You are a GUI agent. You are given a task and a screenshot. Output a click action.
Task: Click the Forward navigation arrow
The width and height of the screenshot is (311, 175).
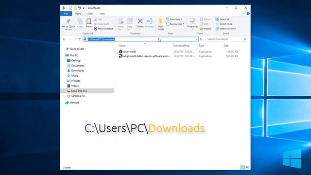[x=70, y=39]
